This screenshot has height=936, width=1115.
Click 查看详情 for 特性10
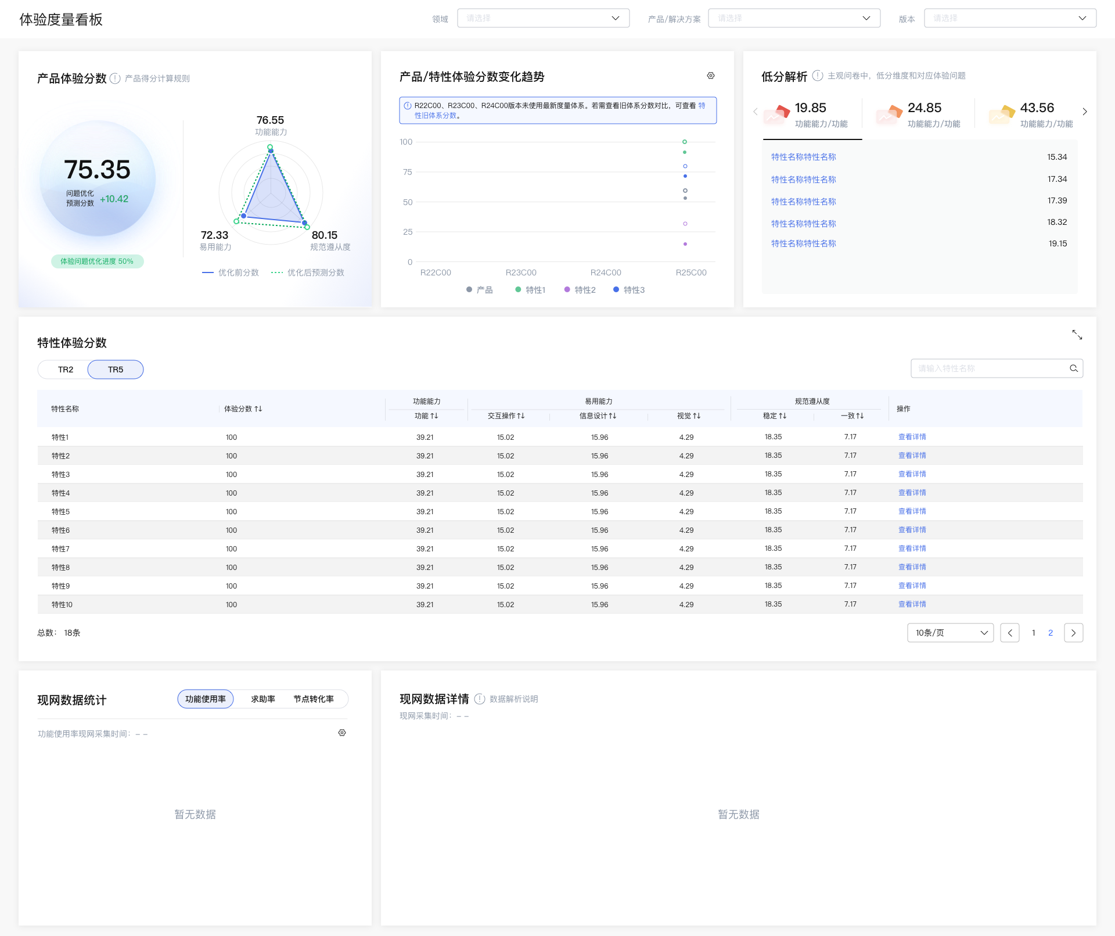[x=912, y=604]
